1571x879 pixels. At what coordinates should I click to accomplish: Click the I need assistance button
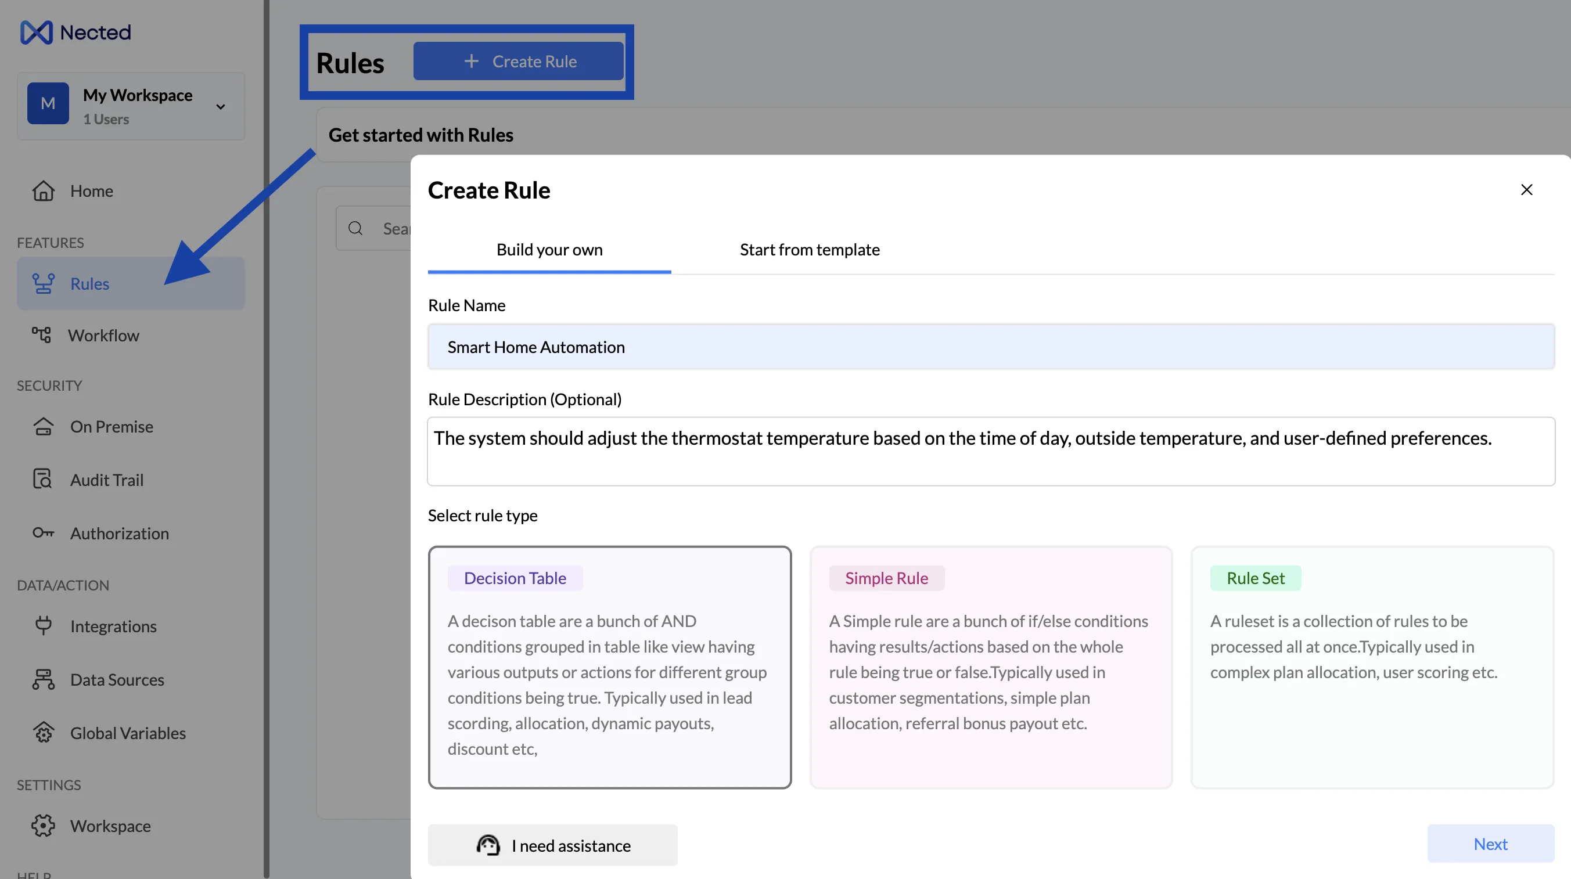pos(552,845)
